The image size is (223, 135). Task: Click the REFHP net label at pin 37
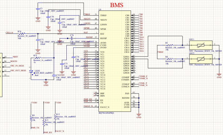click(89, 37)
